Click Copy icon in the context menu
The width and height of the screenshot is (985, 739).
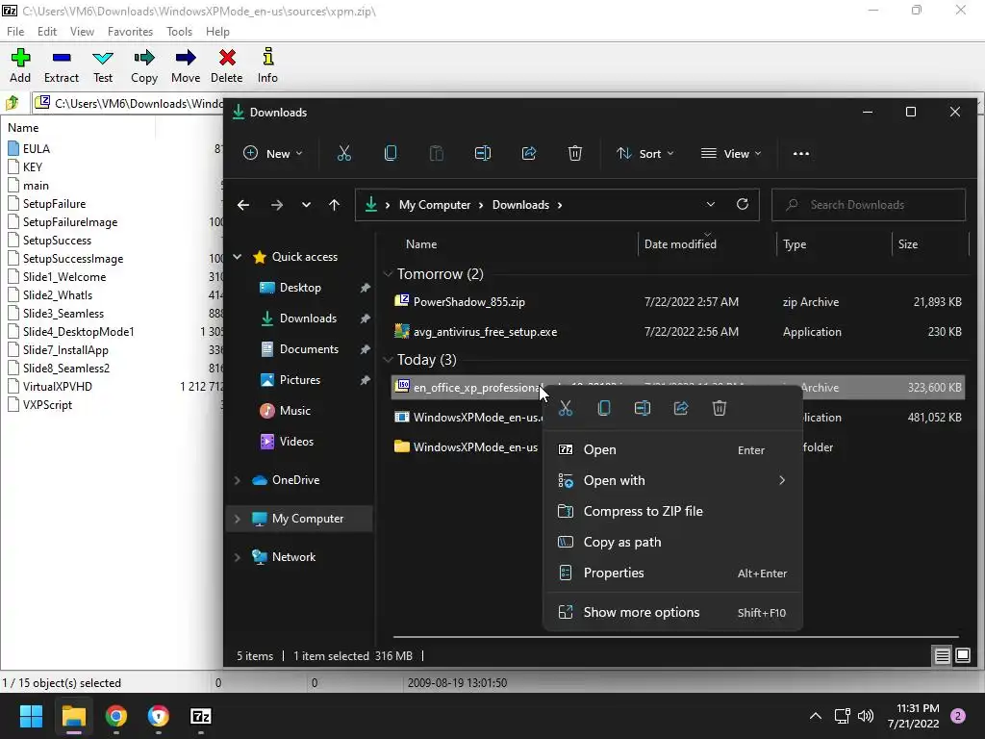pyautogui.click(x=604, y=408)
